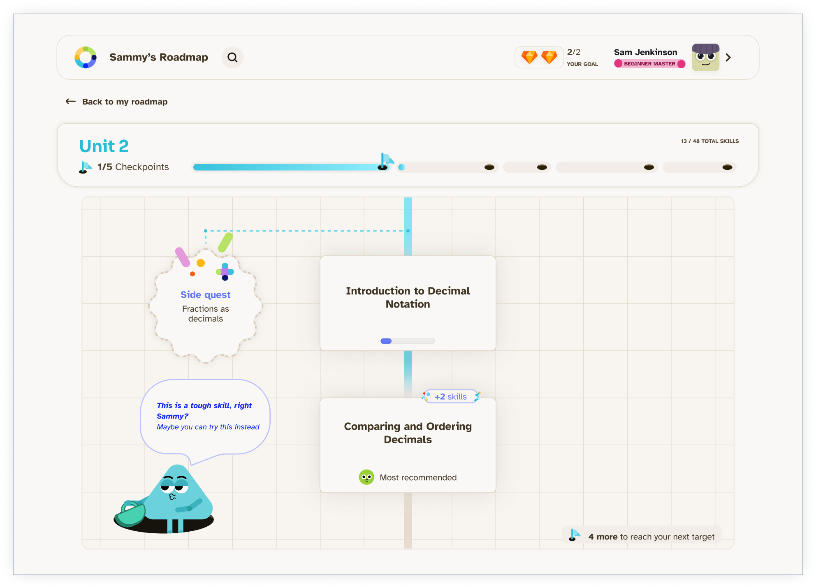Click the last checkpoint marker on the progress bar
This screenshot has width=816, height=588.
point(727,167)
